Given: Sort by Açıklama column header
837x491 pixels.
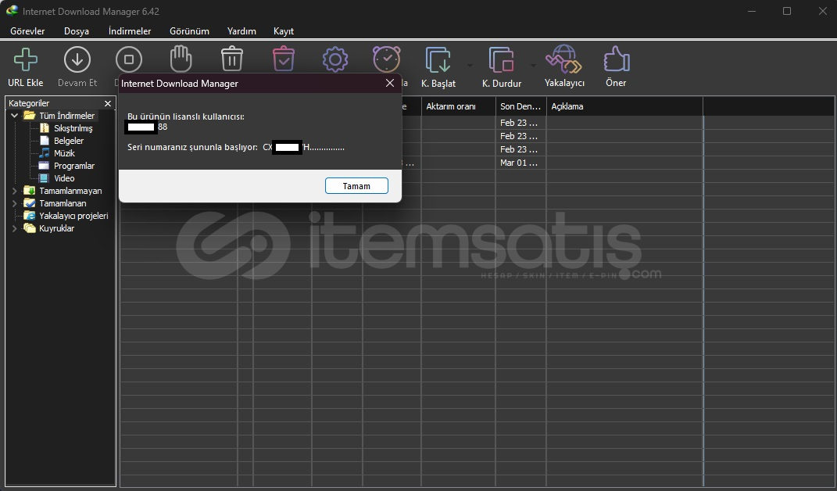Looking at the screenshot, I should coord(624,106).
